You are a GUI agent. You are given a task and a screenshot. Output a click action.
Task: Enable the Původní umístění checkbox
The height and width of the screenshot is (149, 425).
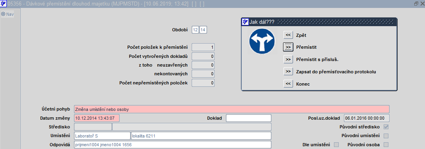pyautogui.click(x=386, y=136)
